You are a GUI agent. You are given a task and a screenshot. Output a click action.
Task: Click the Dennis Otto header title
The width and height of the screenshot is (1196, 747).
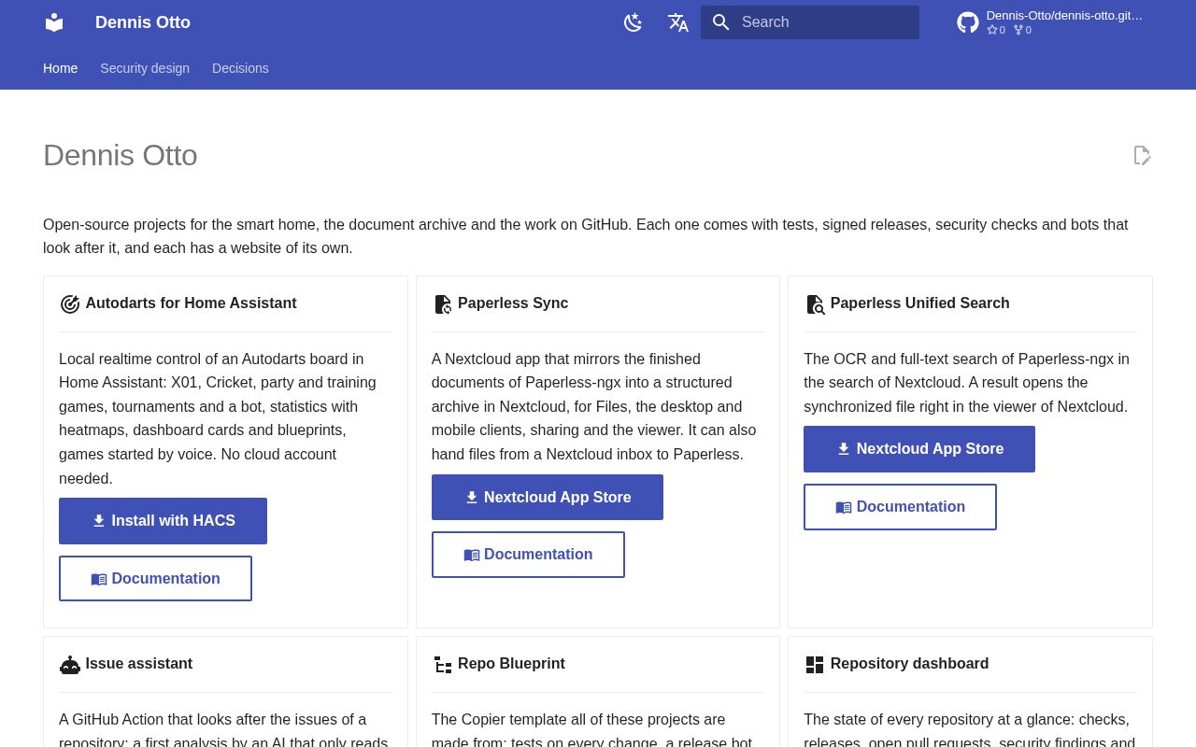(143, 22)
